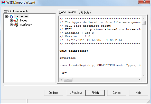This screenshot has height=104, width=151.
Task: Collapse the transacoes tree node
Action: coord(6,17)
